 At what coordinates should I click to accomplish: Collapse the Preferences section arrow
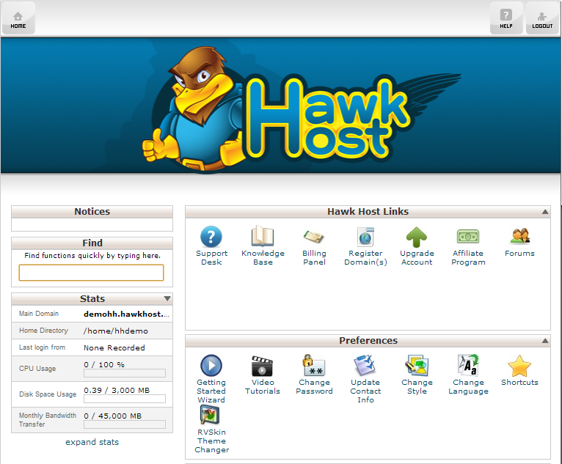click(545, 341)
